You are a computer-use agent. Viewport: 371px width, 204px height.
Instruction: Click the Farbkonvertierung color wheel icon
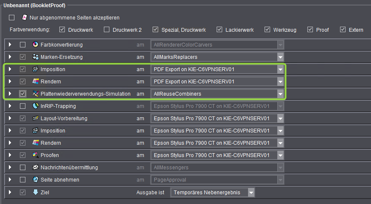[x=35, y=44]
